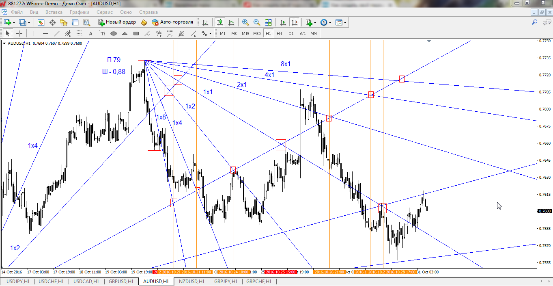Select the 2016.10.24 10:00 time marker
The width and height of the screenshot is (553, 286).
(233, 272)
